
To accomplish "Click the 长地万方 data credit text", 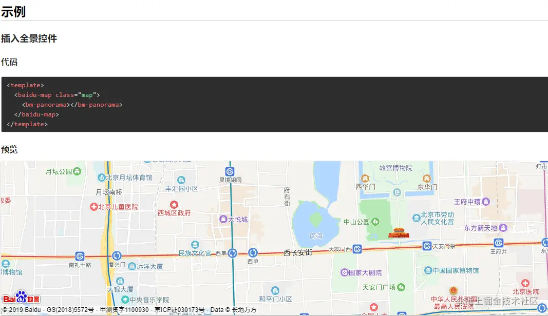I will (x=244, y=310).
